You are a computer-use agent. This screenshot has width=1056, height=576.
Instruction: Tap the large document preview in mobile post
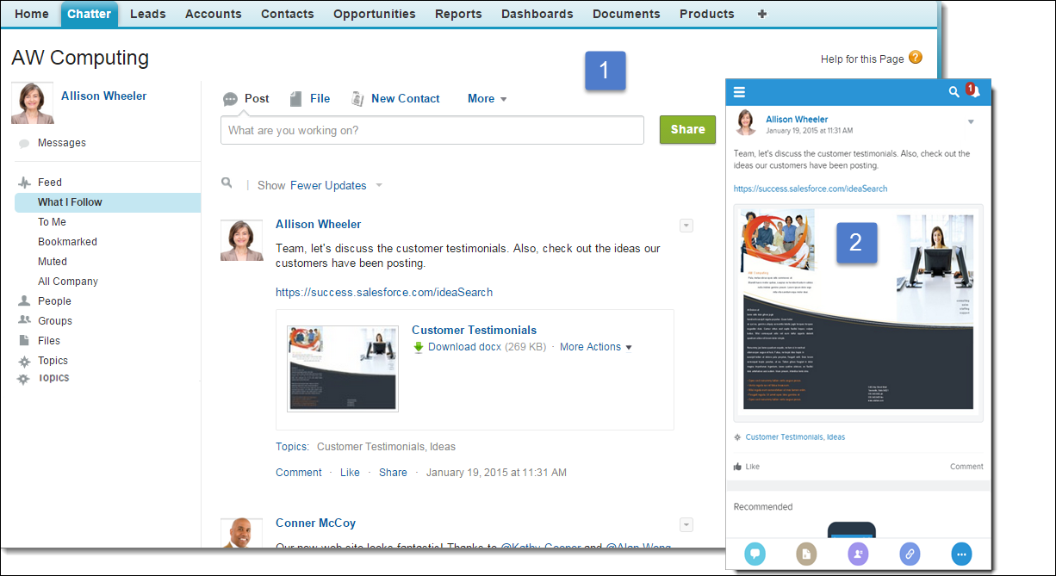(x=858, y=313)
